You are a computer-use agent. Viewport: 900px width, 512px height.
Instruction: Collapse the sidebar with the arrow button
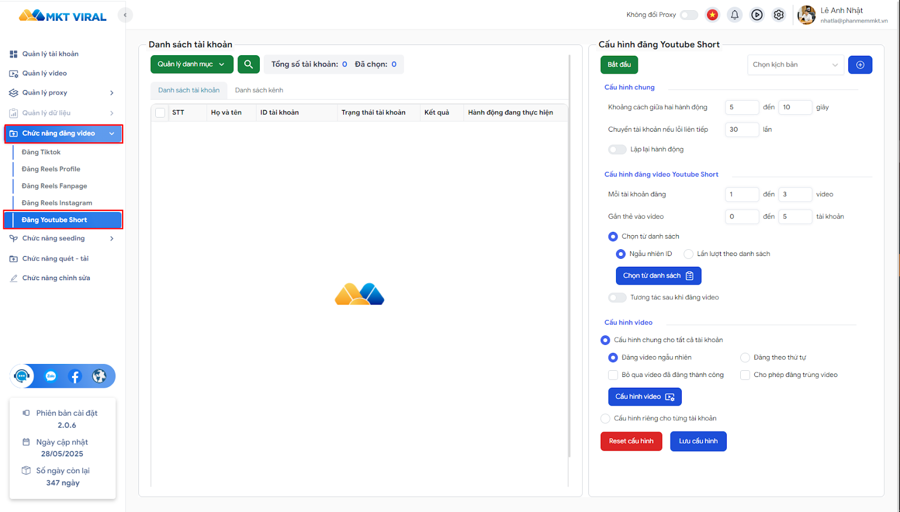click(125, 15)
